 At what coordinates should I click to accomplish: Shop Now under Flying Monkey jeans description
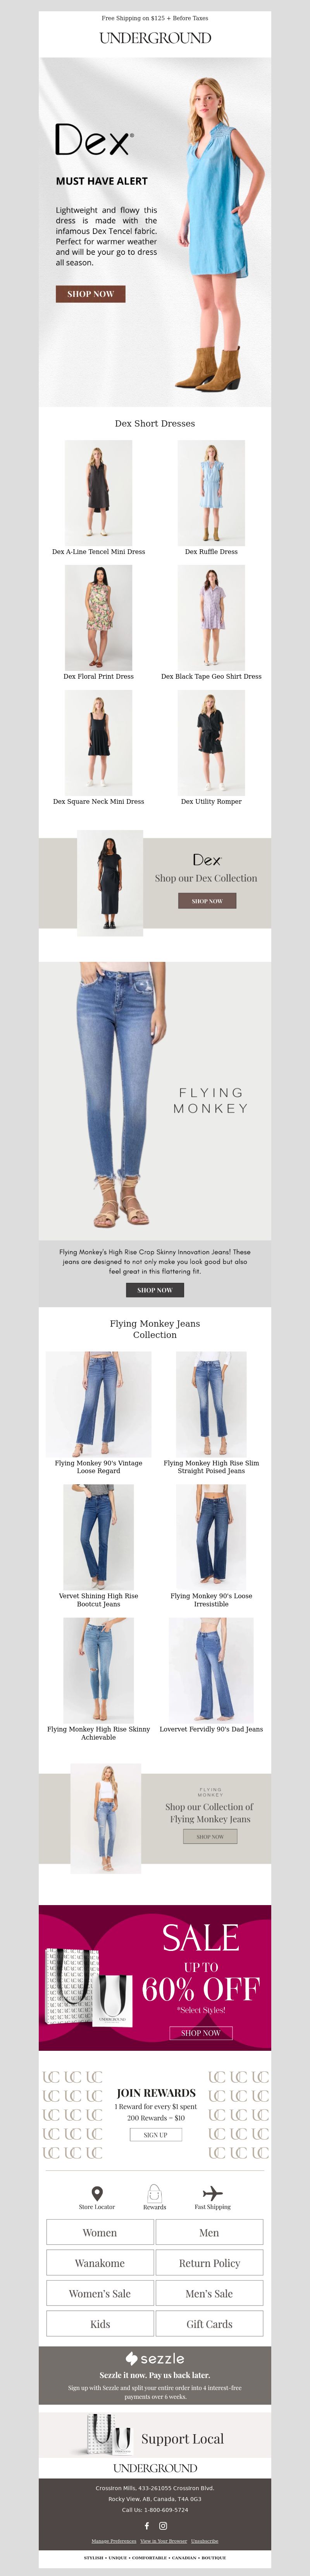coord(155,1290)
